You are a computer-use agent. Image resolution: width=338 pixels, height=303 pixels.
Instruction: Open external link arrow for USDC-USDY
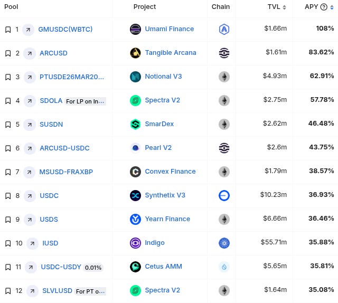tap(31, 267)
